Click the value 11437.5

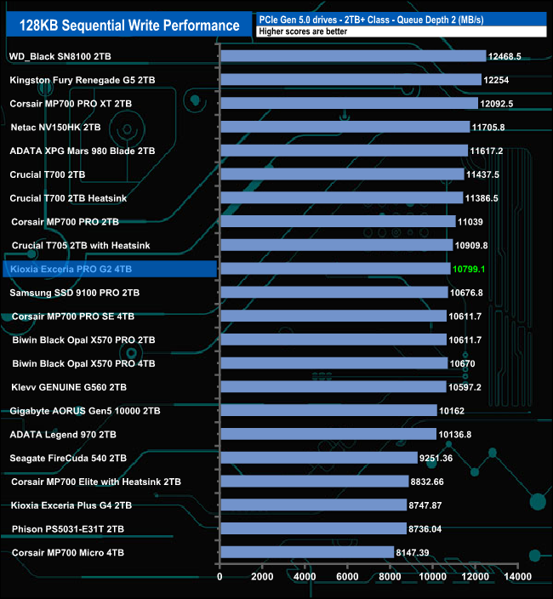pos(482,174)
